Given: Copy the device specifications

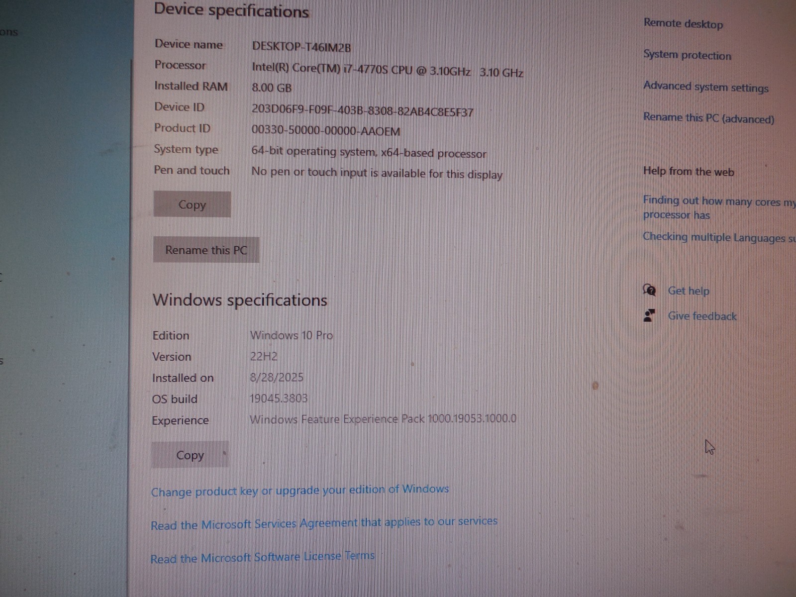Looking at the screenshot, I should pyautogui.click(x=192, y=204).
